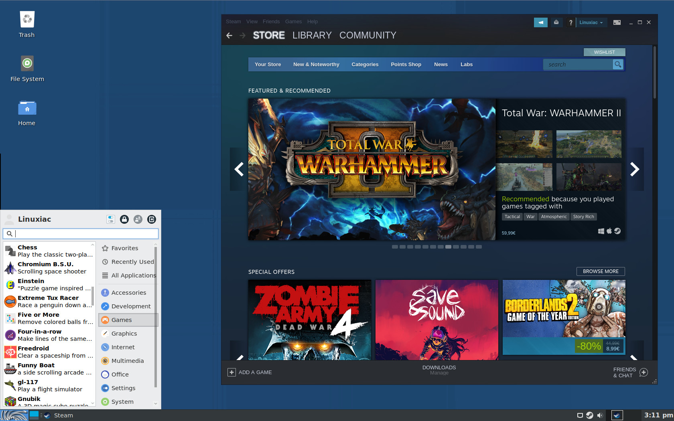Lock the screen from the Whisker menu
The width and height of the screenshot is (674, 421).
point(124,219)
